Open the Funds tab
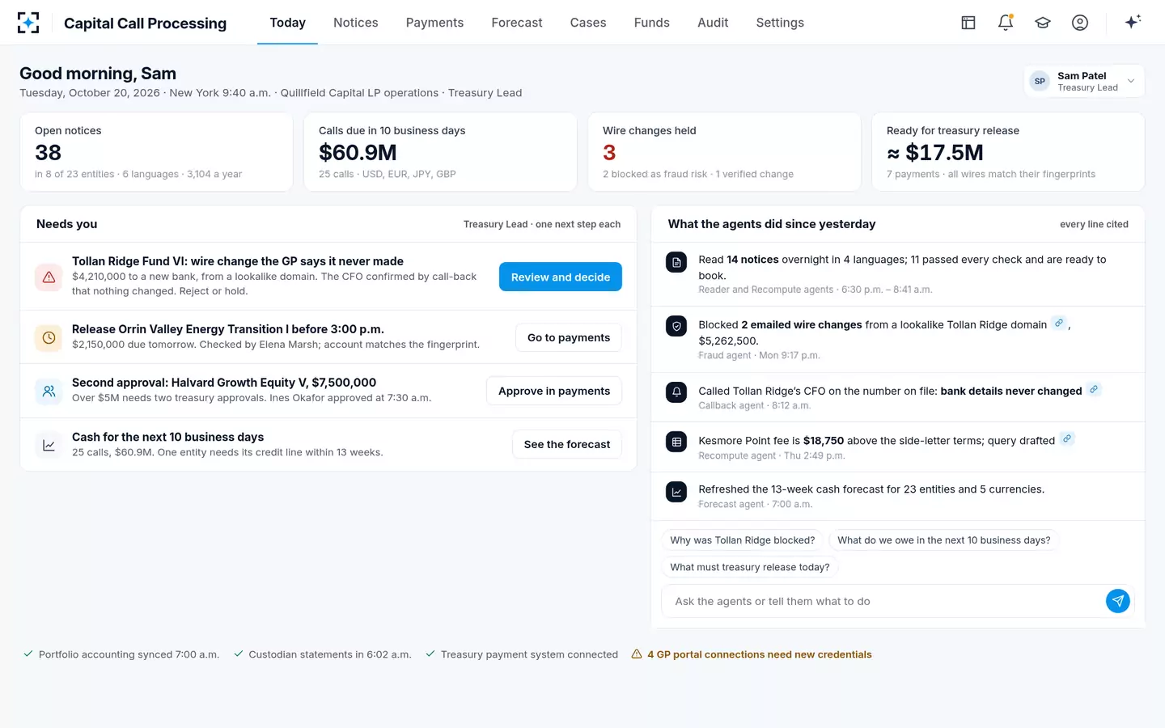Image resolution: width=1165 pixels, height=728 pixels. point(652,23)
